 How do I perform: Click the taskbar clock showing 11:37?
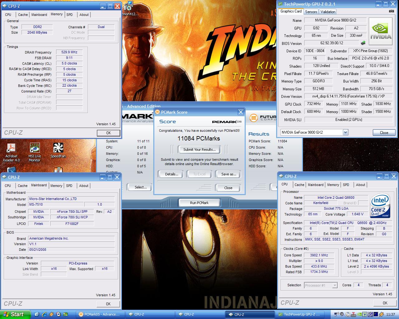[390, 314]
